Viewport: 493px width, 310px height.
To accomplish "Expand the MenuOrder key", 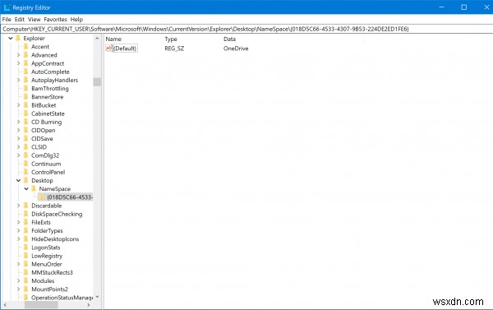I will click(x=18, y=264).
